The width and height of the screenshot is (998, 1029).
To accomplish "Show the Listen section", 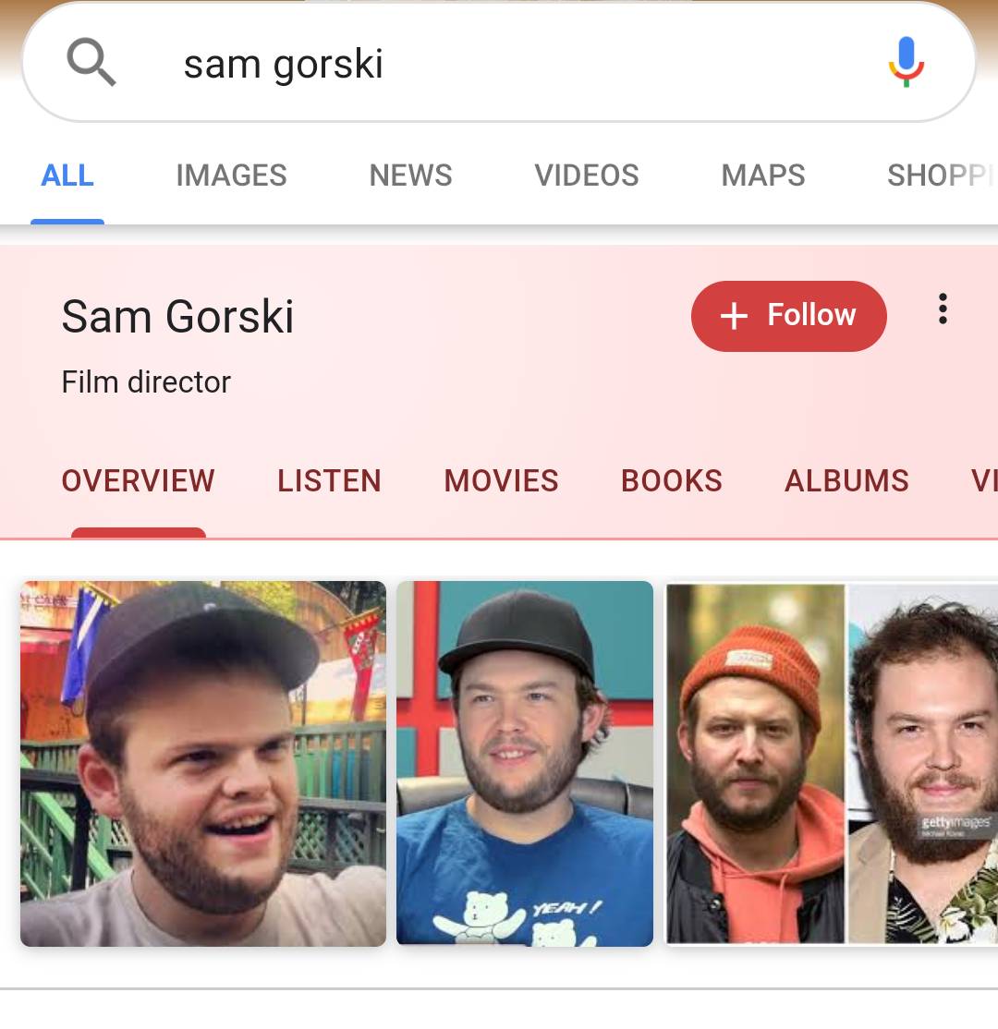I will (329, 481).
